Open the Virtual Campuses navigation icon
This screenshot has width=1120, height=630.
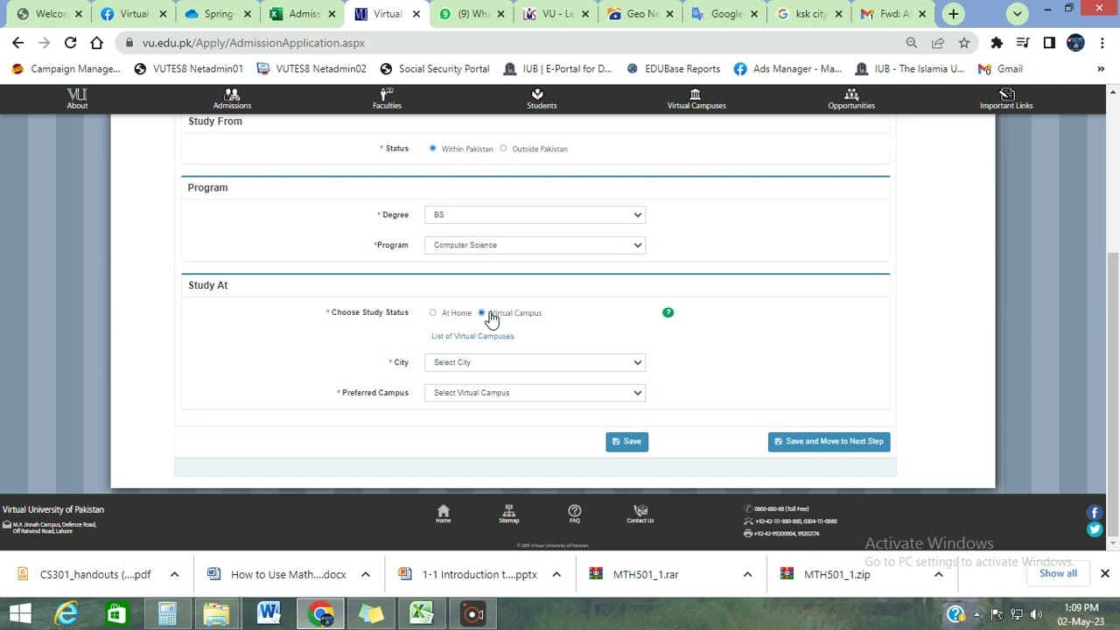coord(696,99)
